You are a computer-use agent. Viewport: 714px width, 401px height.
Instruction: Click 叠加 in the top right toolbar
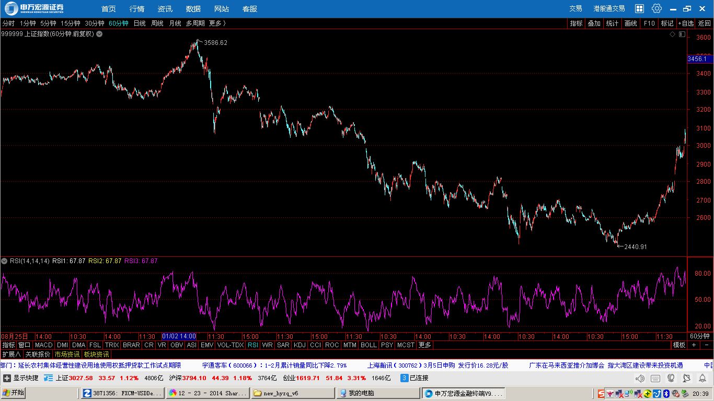click(594, 23)
